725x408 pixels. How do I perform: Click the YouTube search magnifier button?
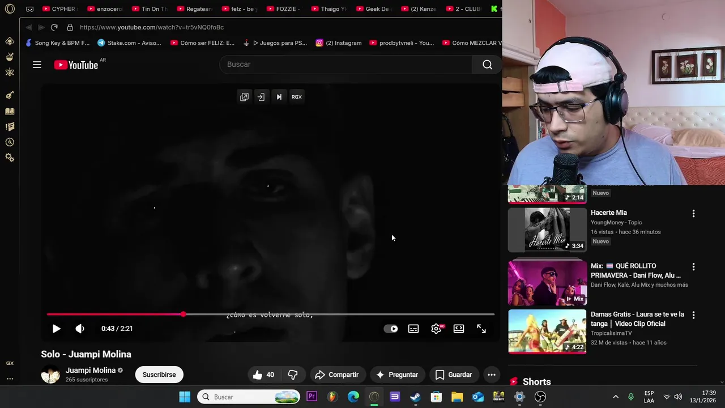coord(487,65)
